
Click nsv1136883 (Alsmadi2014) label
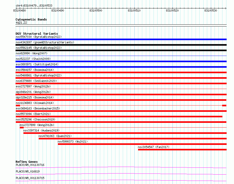click(x=35, y=103)
